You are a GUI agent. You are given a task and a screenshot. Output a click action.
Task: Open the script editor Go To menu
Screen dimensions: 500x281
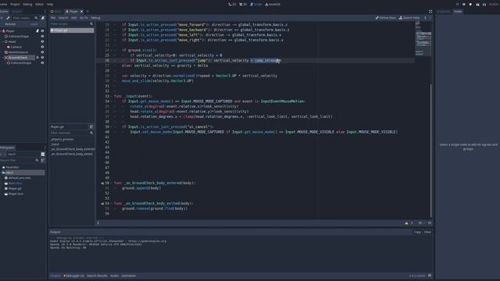pos(84,18)
